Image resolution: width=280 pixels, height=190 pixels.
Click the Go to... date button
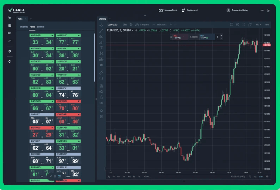(x=147, y=177)
